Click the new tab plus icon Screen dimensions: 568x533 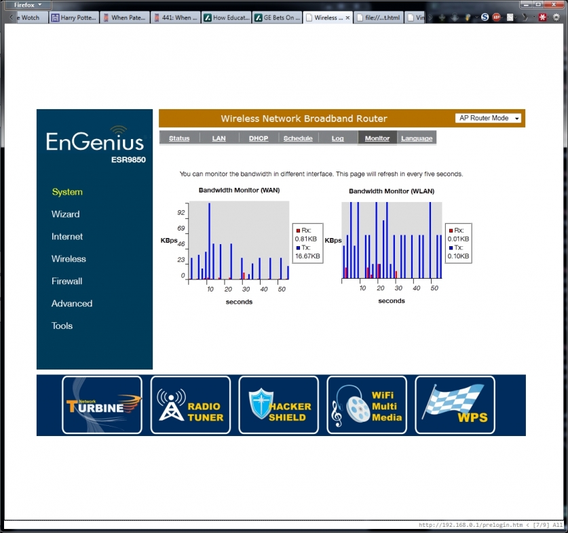click(442, 18)
